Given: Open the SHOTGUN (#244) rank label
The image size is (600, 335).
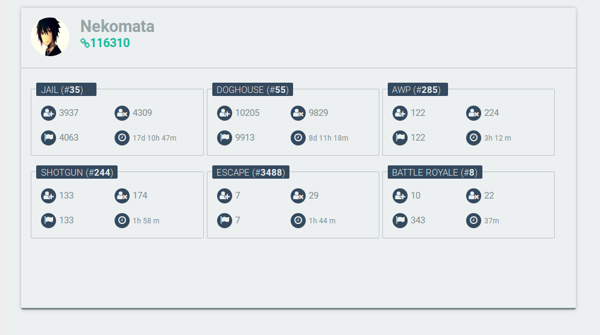Looking at the screenshot, I should [77, 172].
